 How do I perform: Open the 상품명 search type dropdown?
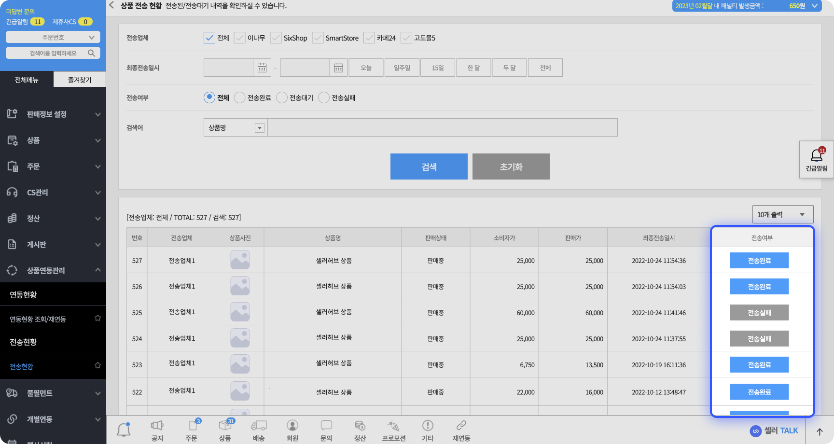(236, 128)
